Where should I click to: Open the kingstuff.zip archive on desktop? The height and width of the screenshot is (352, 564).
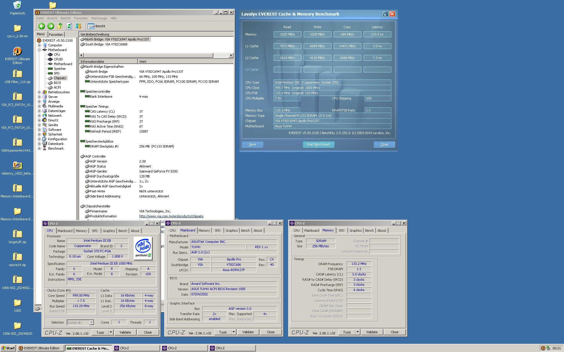point(17,234)
